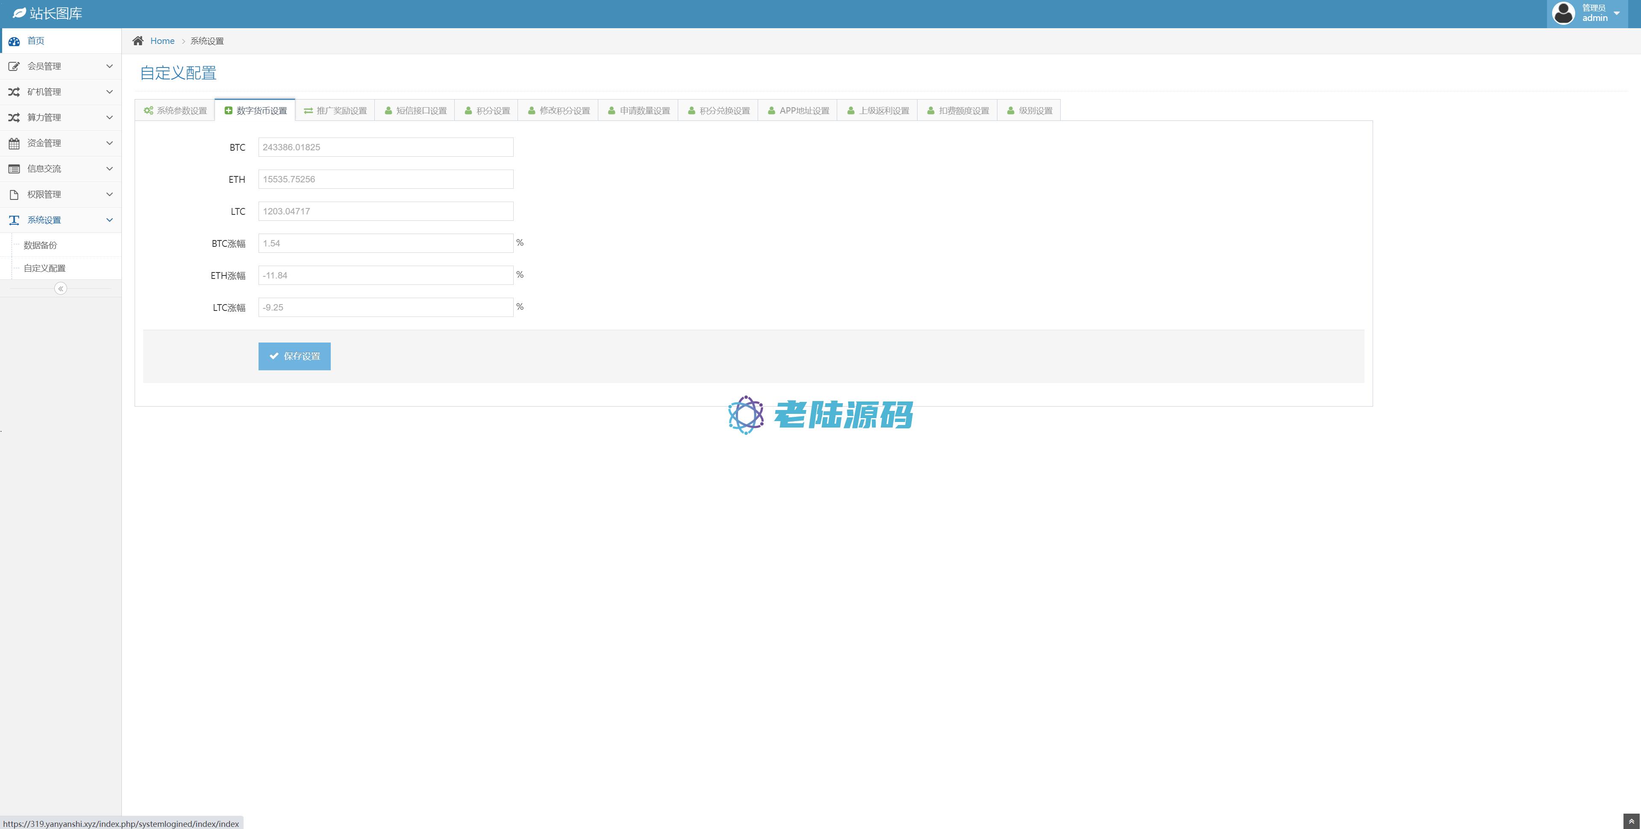Open Home breadcrumb link
This screenshot has width=1641, height=829.
pos(162,41)
